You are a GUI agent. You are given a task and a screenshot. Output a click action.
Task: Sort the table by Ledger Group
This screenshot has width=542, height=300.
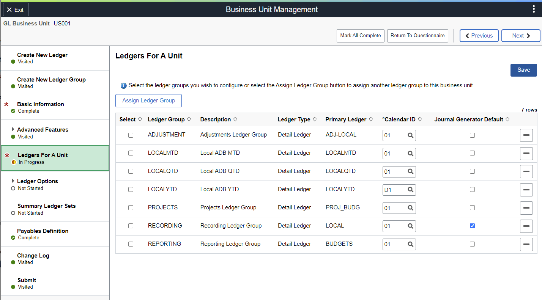pyautogui.click(x=169, y=119)
